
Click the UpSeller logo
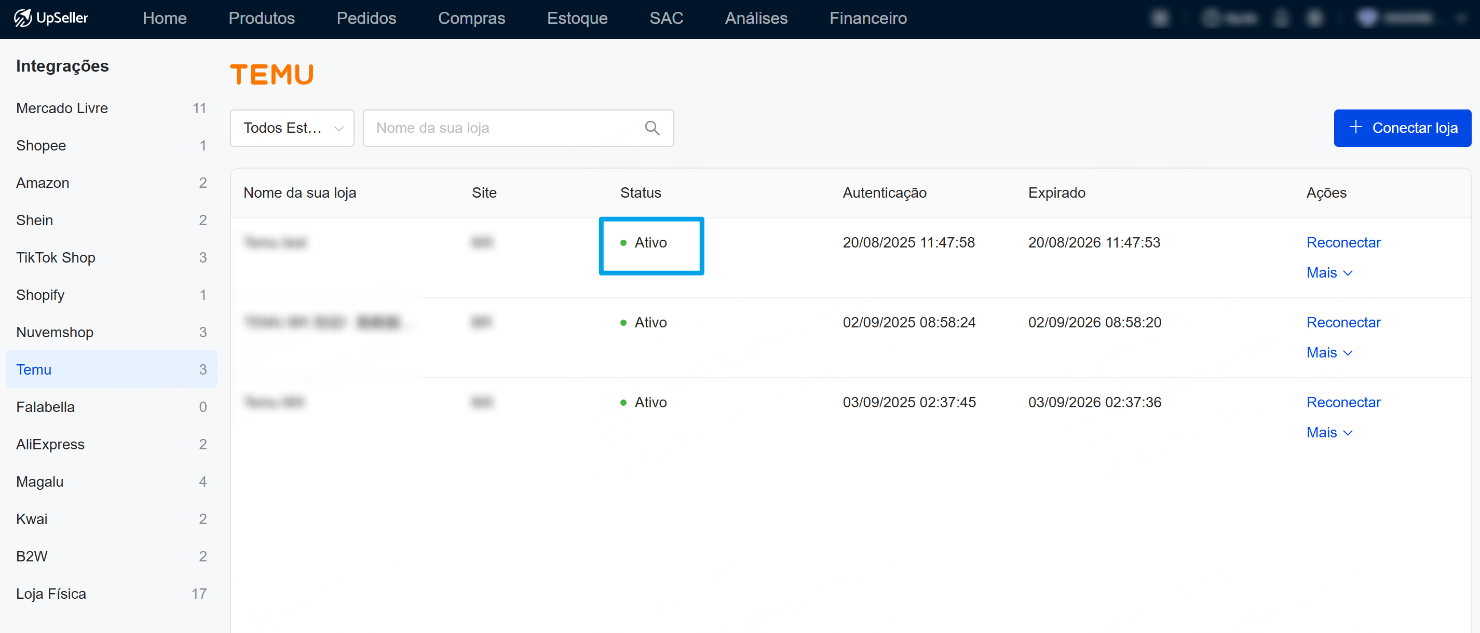tap(50, 18)
